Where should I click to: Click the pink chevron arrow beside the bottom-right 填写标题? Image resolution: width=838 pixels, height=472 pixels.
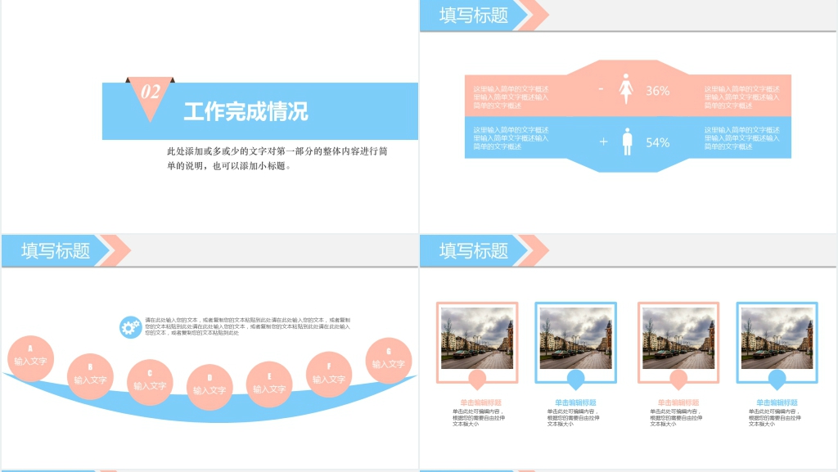[534, 250]
